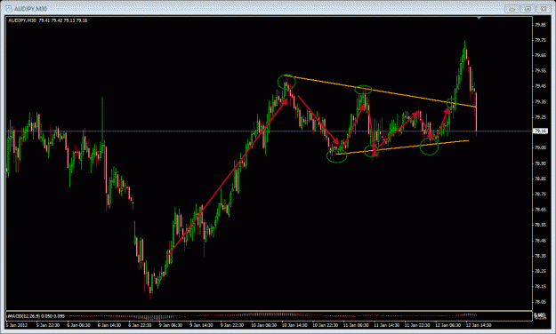The width and height of the screenshot is (556, 334).
Task: Click the AUDJPY,M30 OHLC header inside chart
Action: 48,20
